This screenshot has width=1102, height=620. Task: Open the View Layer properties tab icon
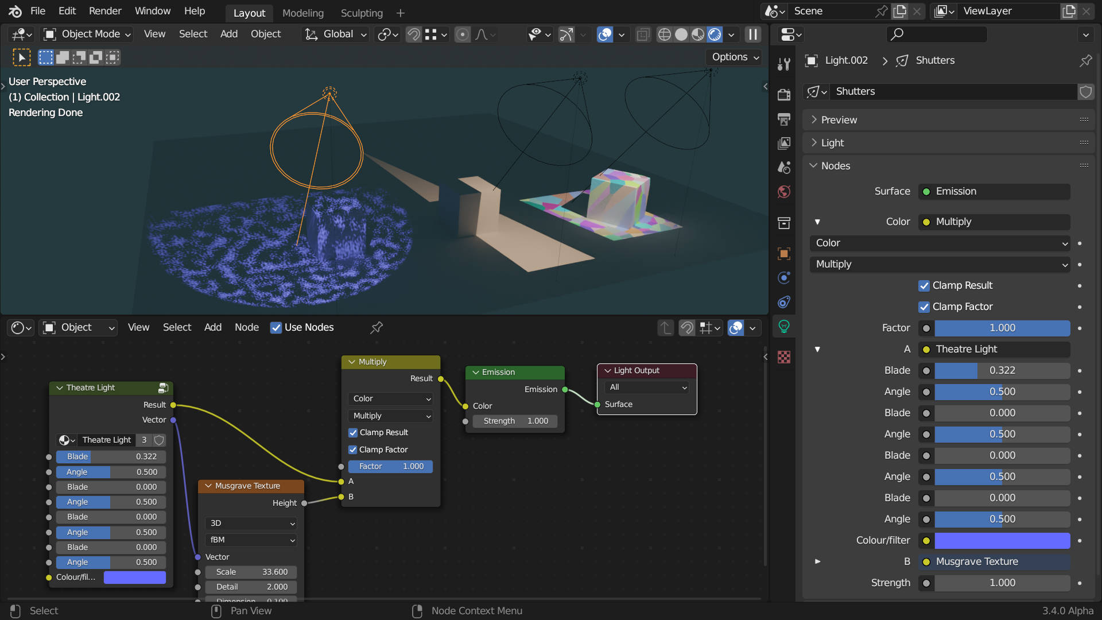pos(784,143)
